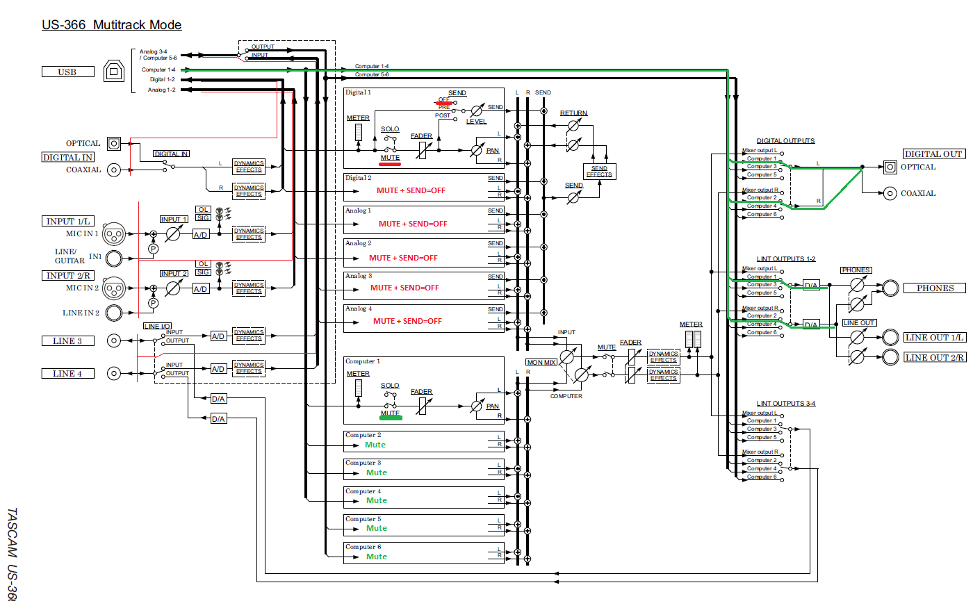This screenshot has height=601, width=973.
Task: Click the SEND EFFECTS block
Action: click(598, 172)
